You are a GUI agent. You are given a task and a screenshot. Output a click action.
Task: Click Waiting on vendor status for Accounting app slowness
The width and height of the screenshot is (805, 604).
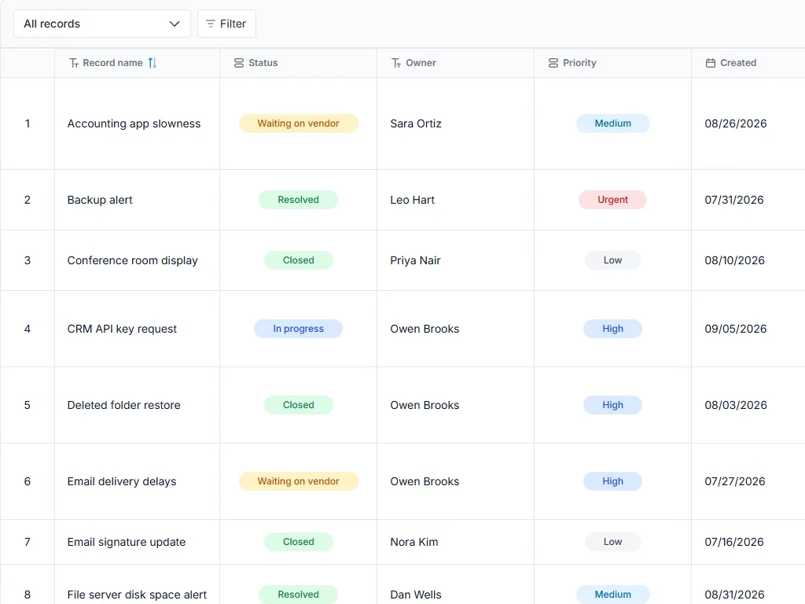click(x=298, y=123)
